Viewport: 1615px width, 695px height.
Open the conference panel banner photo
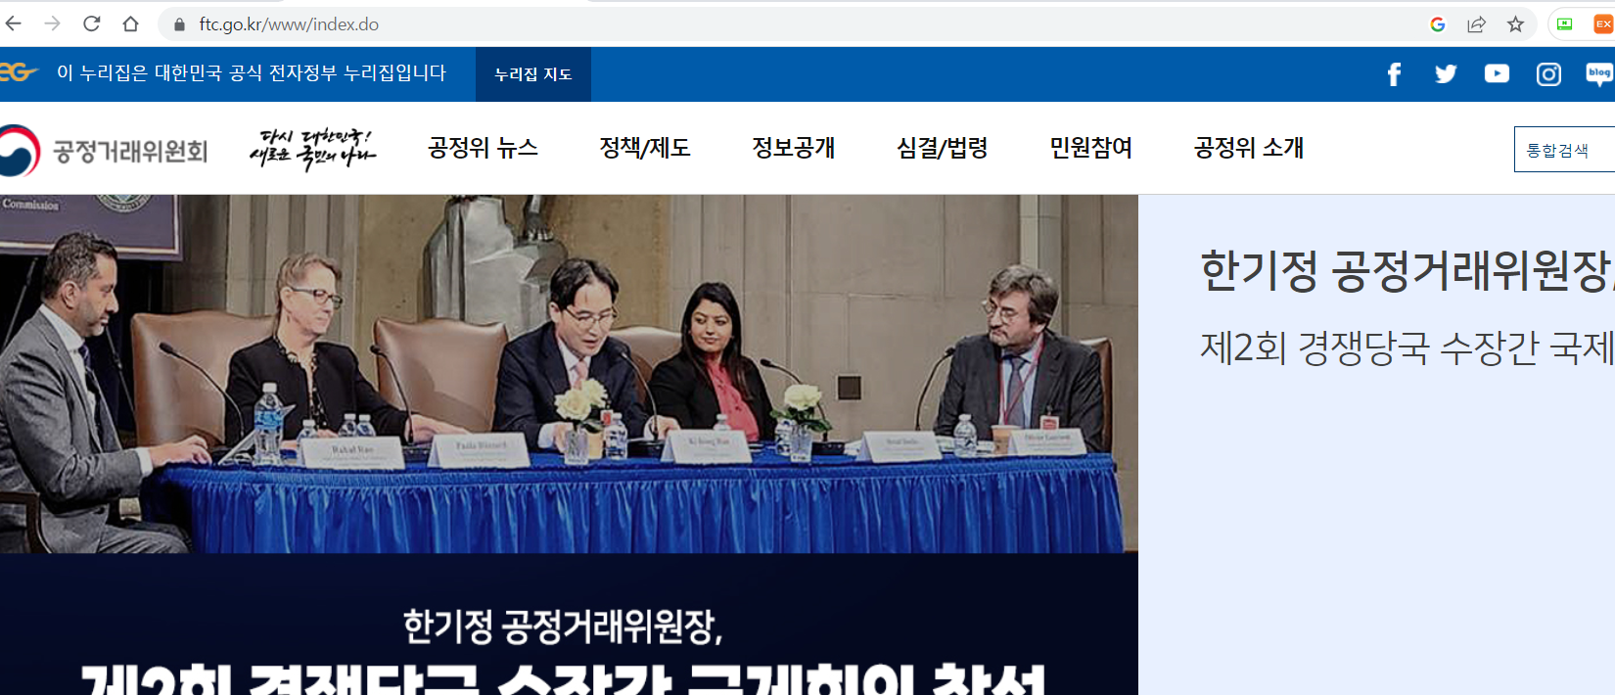(569, 374)
